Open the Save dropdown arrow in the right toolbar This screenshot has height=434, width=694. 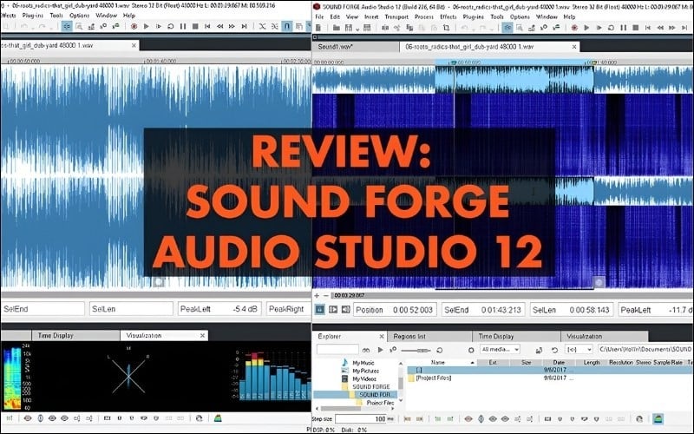click(357, 28)
